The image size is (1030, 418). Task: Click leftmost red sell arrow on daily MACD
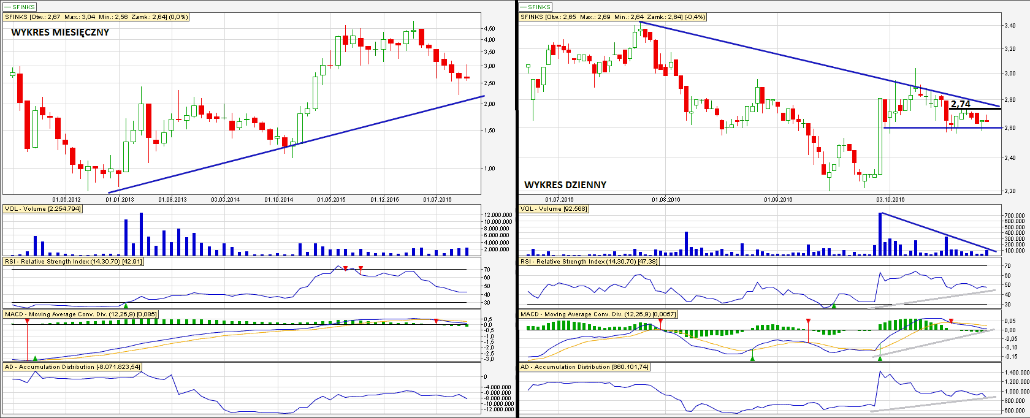660,321
